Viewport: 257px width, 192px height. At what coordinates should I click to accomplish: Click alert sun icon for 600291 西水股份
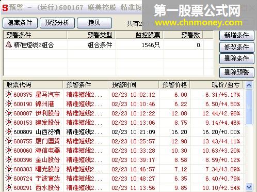8,187
